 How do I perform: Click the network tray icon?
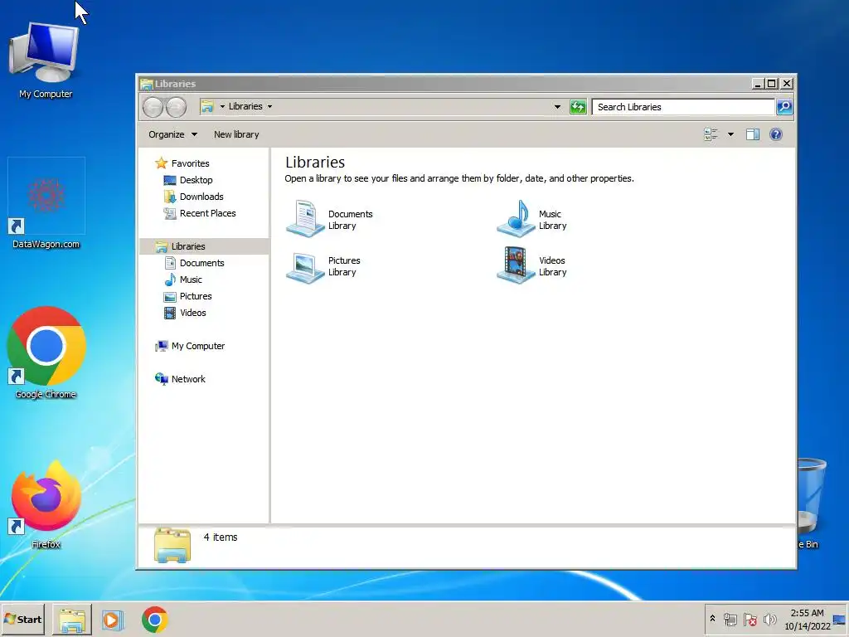(730, 620)
